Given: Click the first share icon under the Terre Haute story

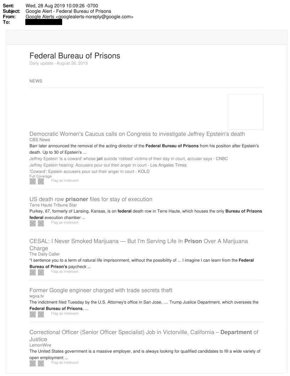Looking at the screenshot, I should pos(33,223).
